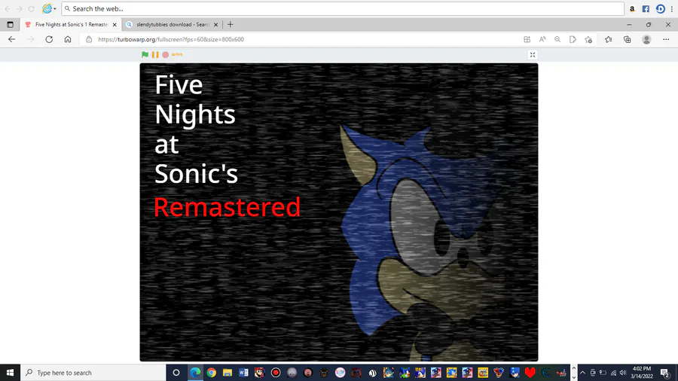Open the red record circle app on taskbar
This screenshot has width=678, height=381.
(x=276, y=373)
